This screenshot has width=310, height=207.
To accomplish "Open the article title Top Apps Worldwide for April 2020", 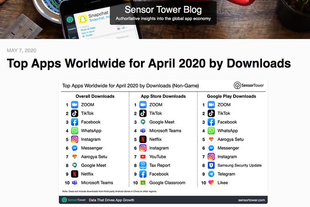I will click(149, 63).
